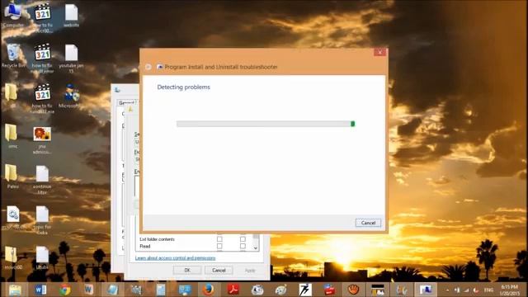Click the troubleshooter back arrow button
The height and width of the screenshot is (297, 528).
pos(148,67)
